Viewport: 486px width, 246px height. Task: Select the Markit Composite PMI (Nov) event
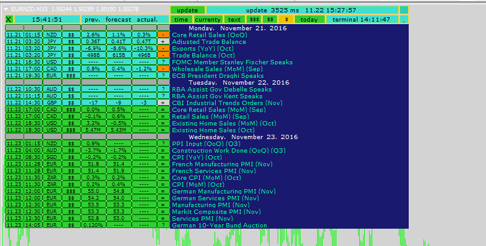point(216,212)
